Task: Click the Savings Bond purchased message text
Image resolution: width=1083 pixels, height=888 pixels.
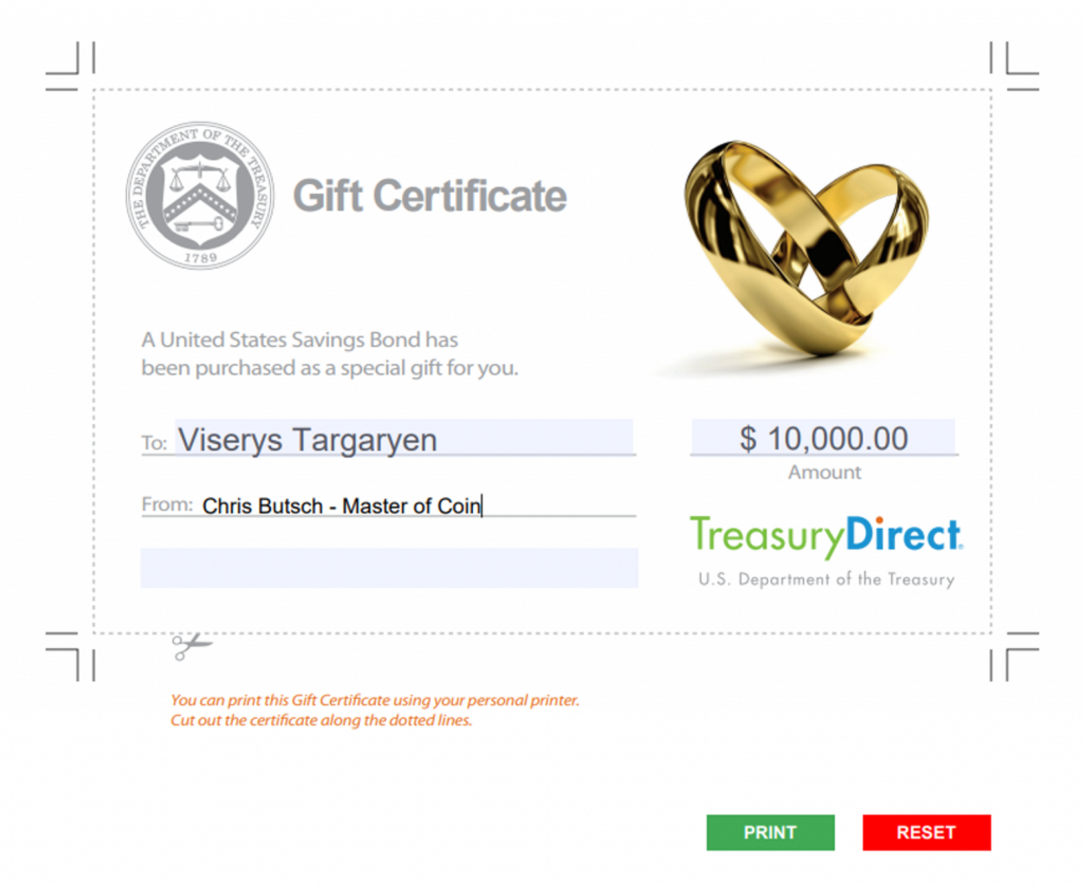Action: (x=330, y=354)
